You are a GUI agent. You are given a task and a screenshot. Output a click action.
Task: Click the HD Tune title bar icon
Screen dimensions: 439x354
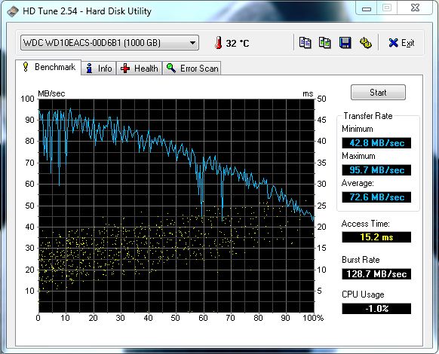tap(13, 11)
